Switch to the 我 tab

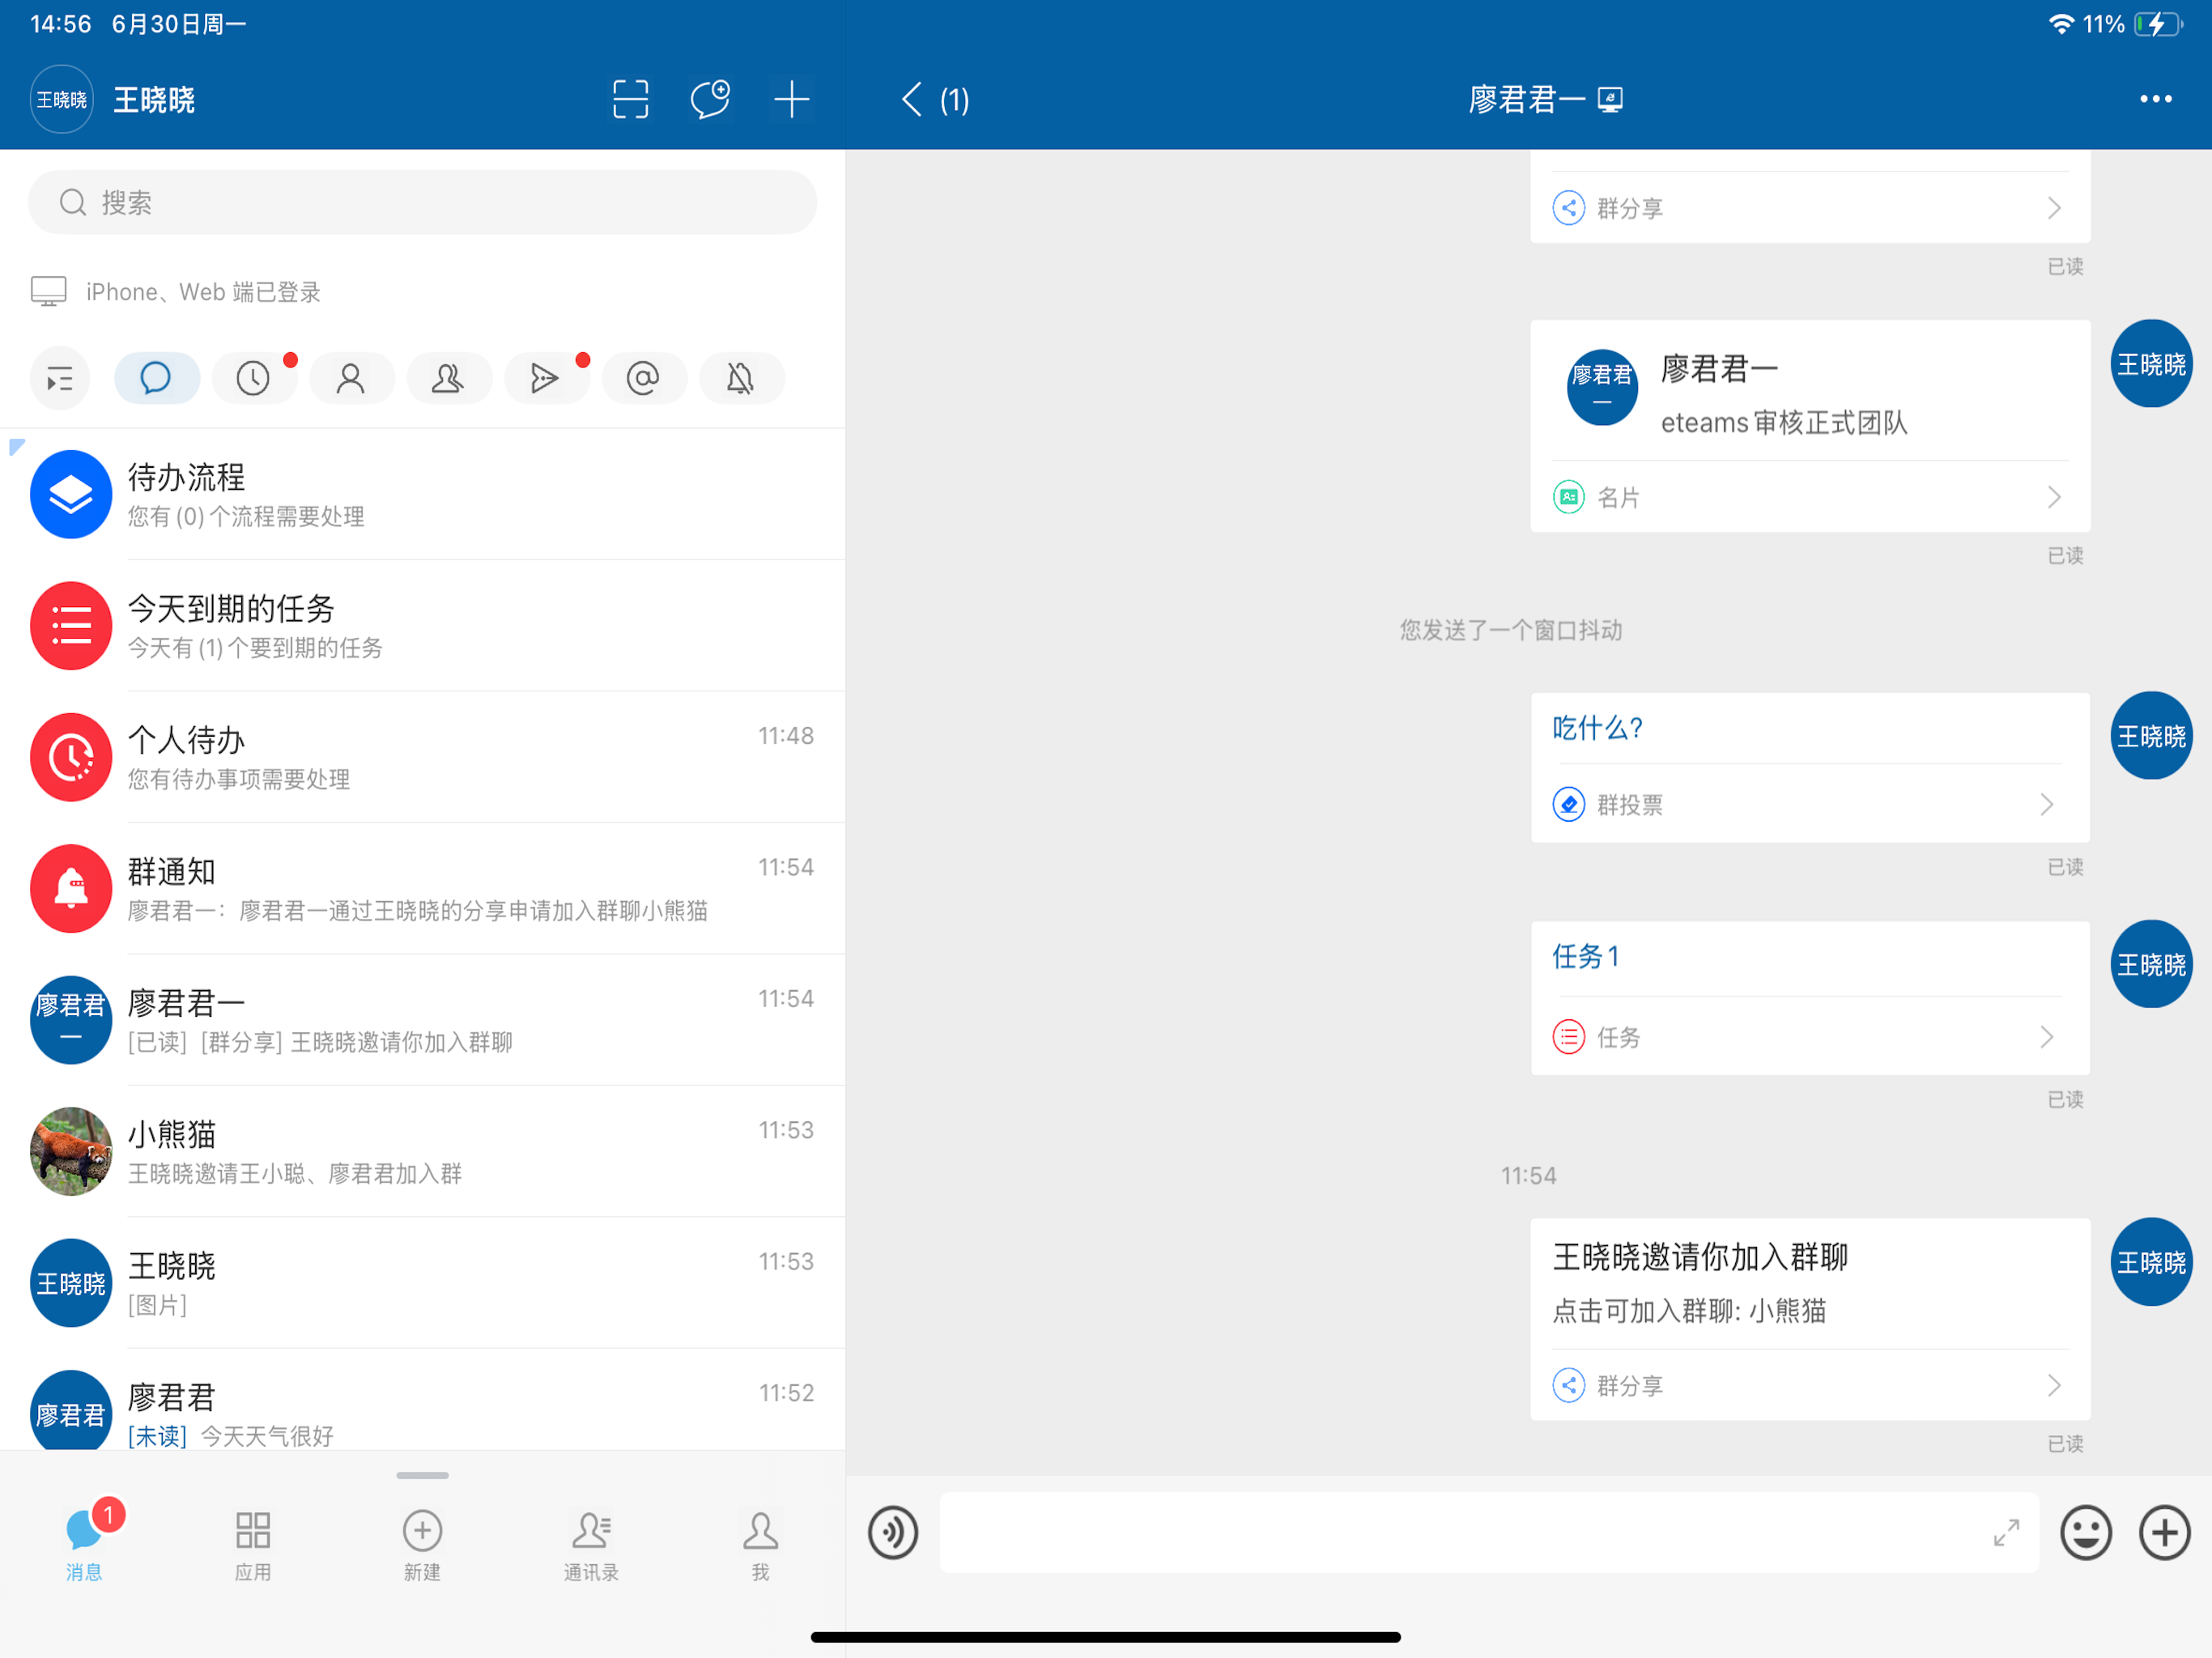click(760, 1545)
